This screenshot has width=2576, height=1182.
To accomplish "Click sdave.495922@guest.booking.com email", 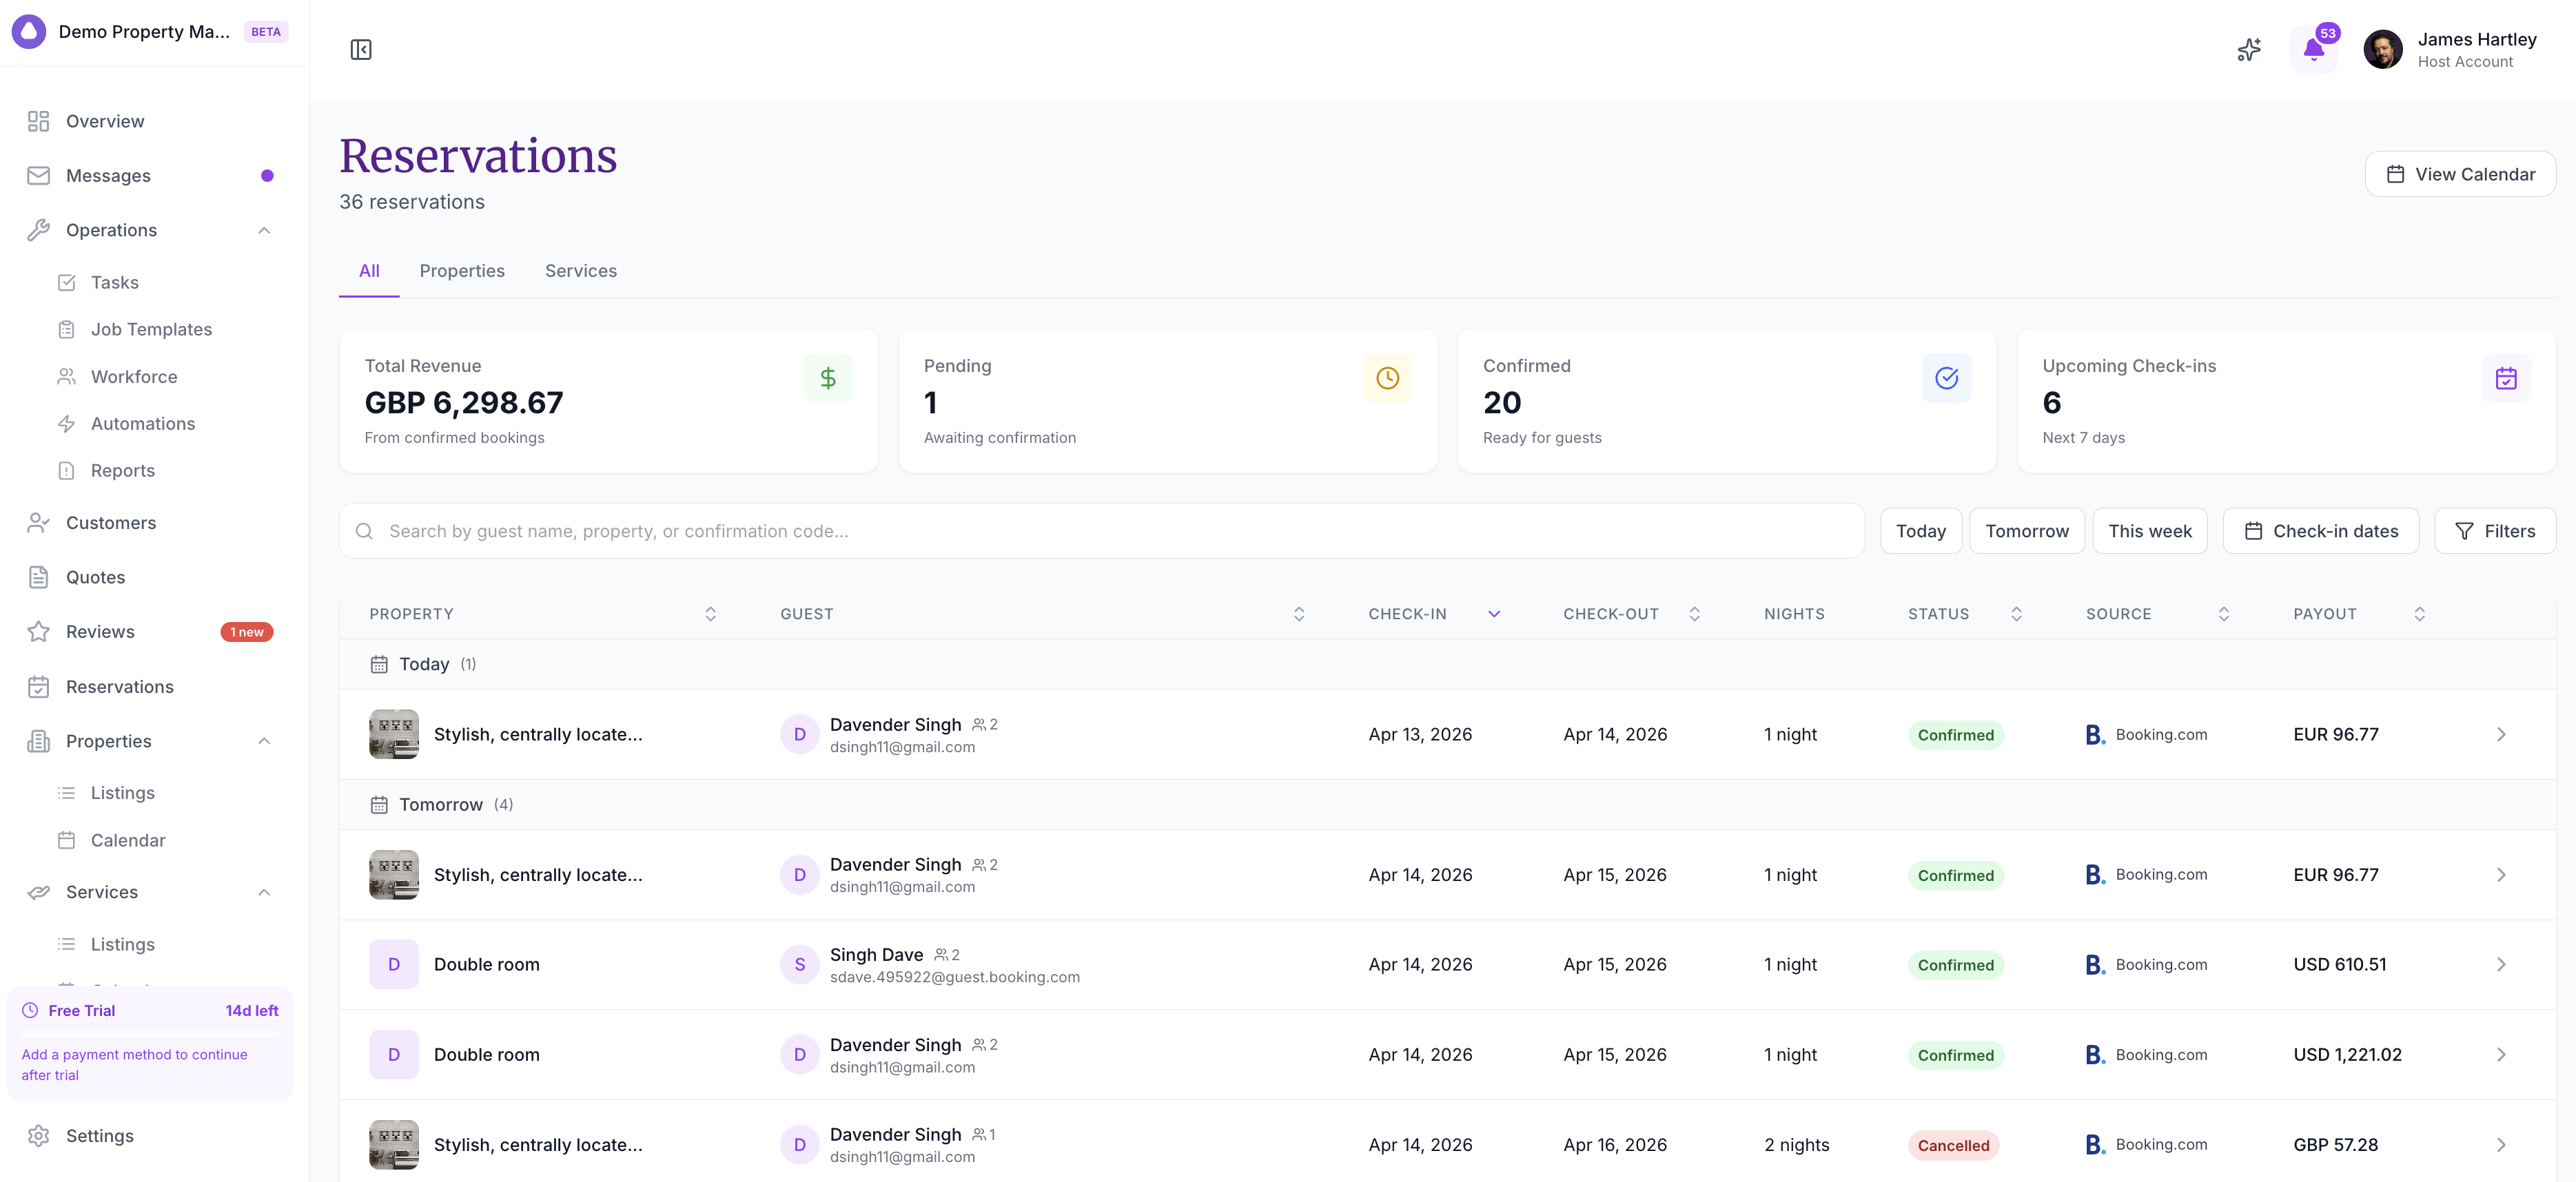I will click(x=954, y=977).
